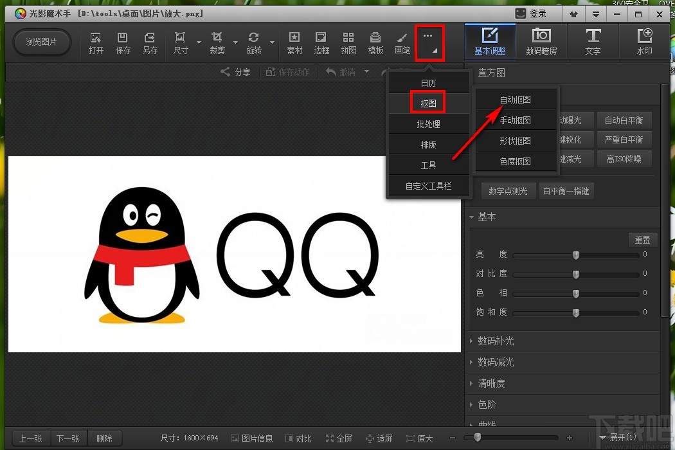Fit image with 适屏
Viewport: 675px width, 450px height.
pos(379,438)
